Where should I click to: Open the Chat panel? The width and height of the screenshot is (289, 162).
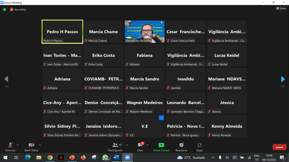coord(140,147)
